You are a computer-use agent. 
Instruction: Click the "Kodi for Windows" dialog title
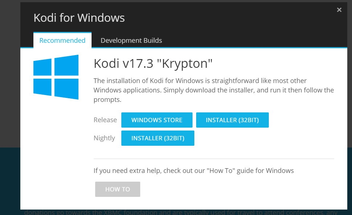click(x=79, y=18)
